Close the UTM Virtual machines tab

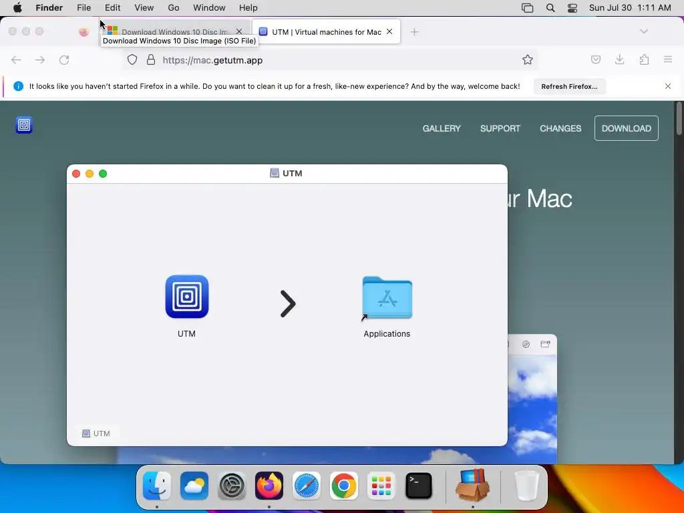(x=389, y=31)
